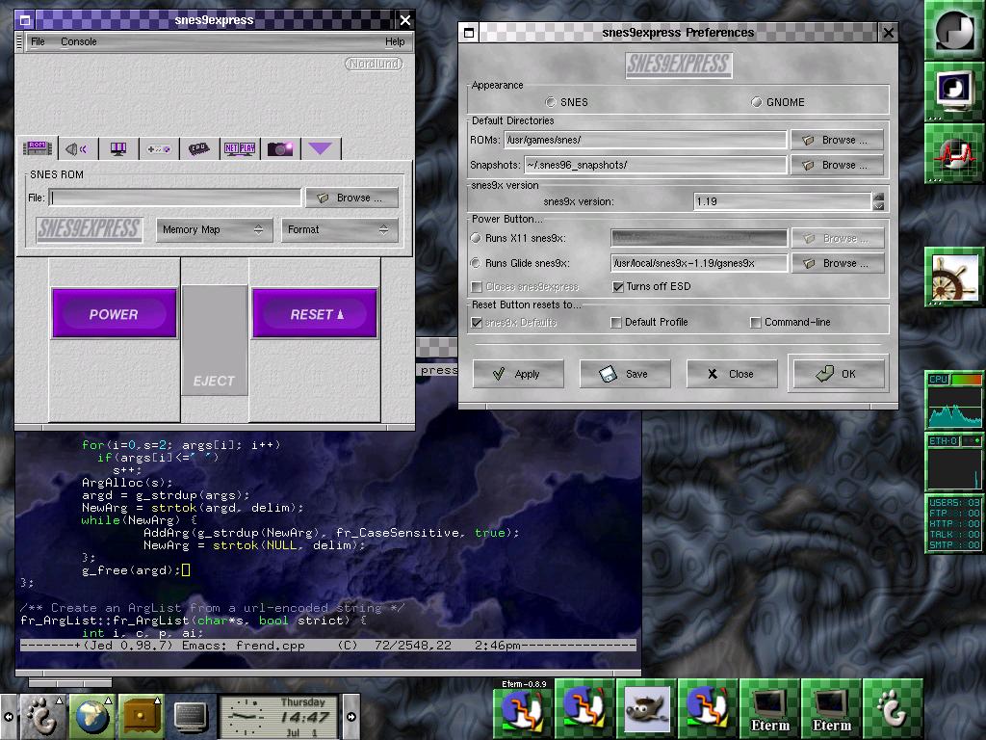Open the Video tab with the monitor icon
Viewport: 986px width, 740px height.
117,149
